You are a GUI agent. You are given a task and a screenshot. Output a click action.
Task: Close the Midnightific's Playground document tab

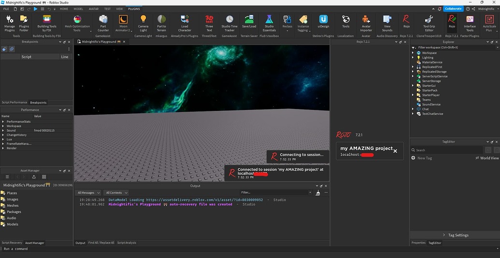(124, 41)
